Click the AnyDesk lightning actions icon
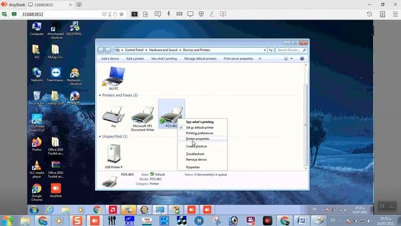Screen dimensions: 401x226 169,14
